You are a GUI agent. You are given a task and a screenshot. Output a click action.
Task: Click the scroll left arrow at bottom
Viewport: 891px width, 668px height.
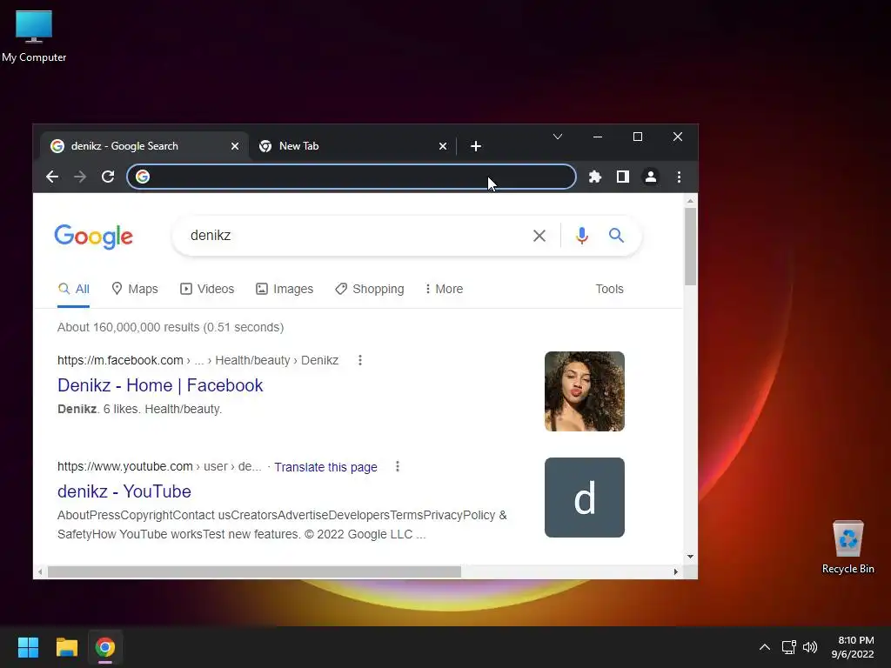point(40,571)
